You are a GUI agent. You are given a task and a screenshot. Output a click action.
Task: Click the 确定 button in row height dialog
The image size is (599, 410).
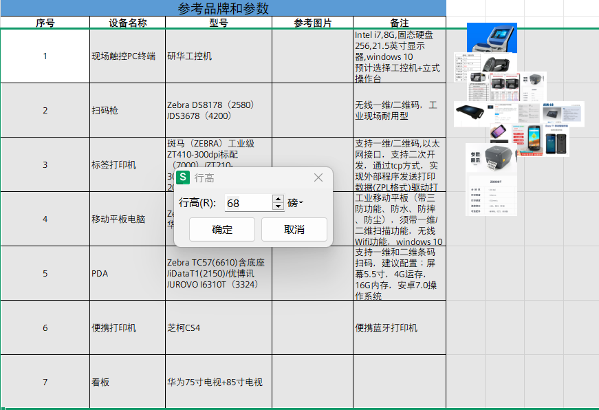coord(222,229)
